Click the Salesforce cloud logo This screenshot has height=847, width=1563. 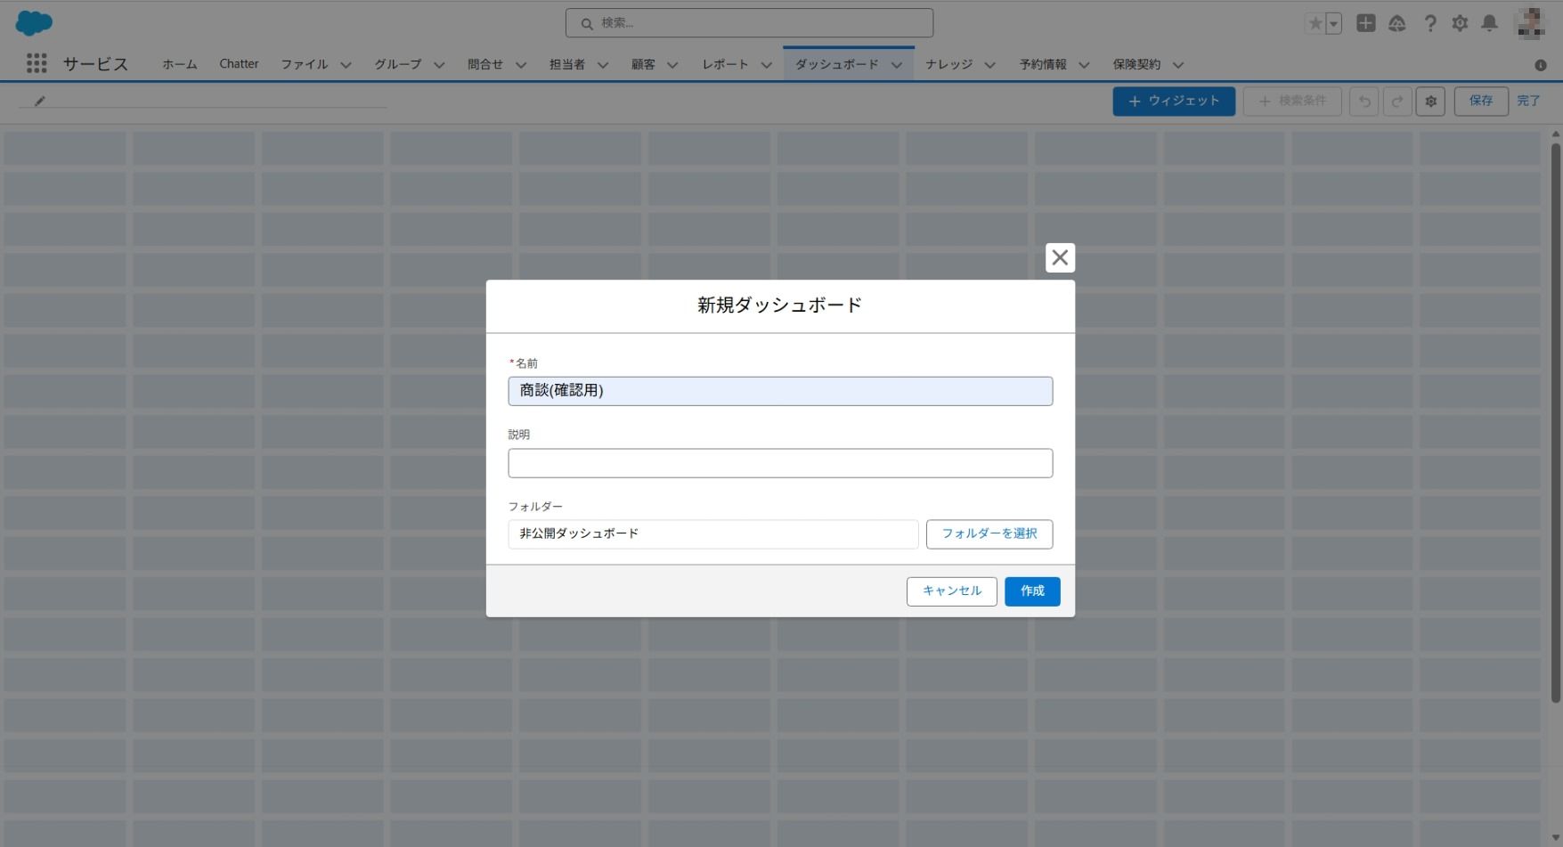tap(34, 23)
